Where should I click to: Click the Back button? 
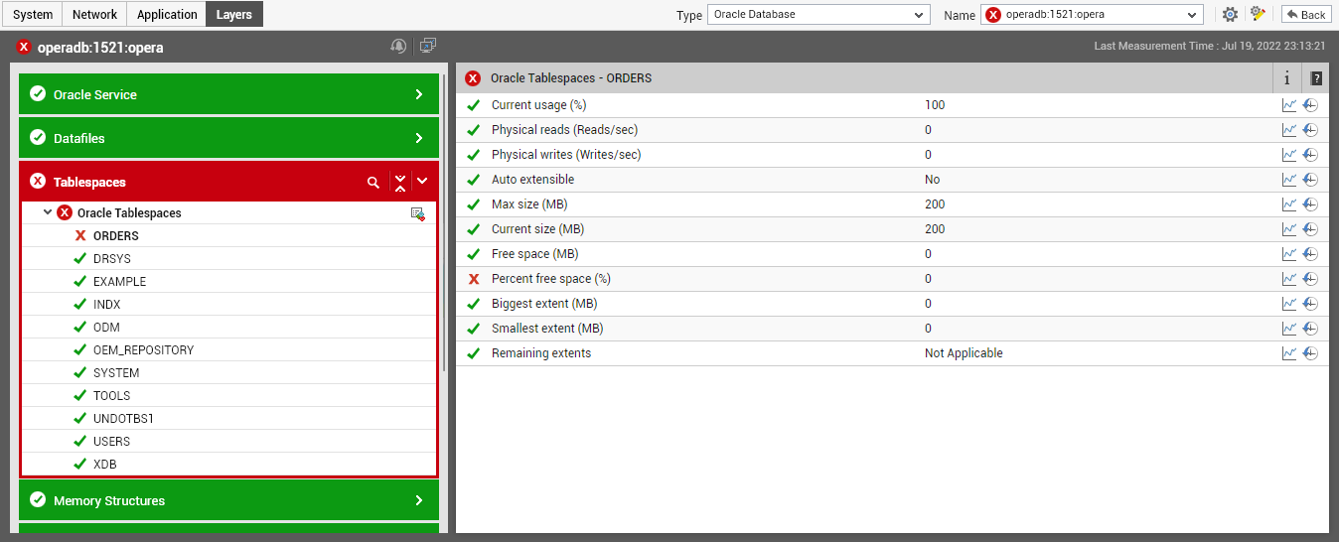pyautogui.click(x=1306, y=15)
